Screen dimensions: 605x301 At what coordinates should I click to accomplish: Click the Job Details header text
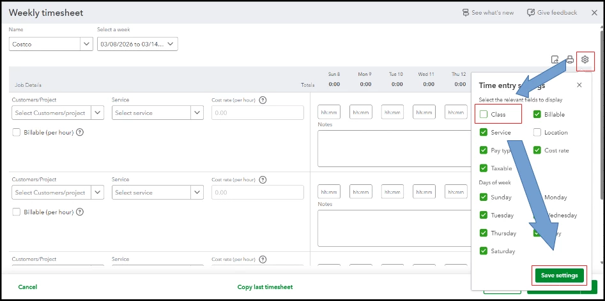coord(28,85)
